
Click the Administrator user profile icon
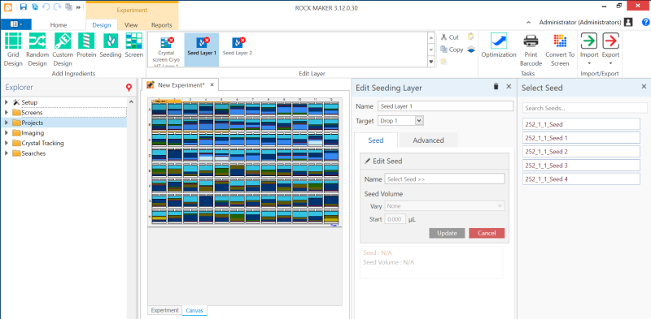628,23
